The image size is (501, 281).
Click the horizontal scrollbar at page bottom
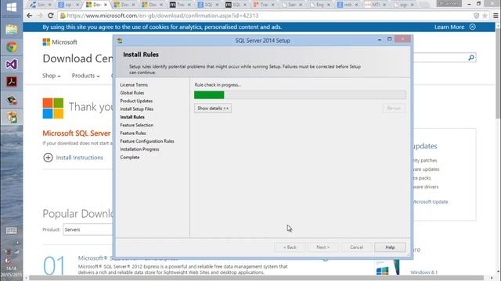point(256,278)
